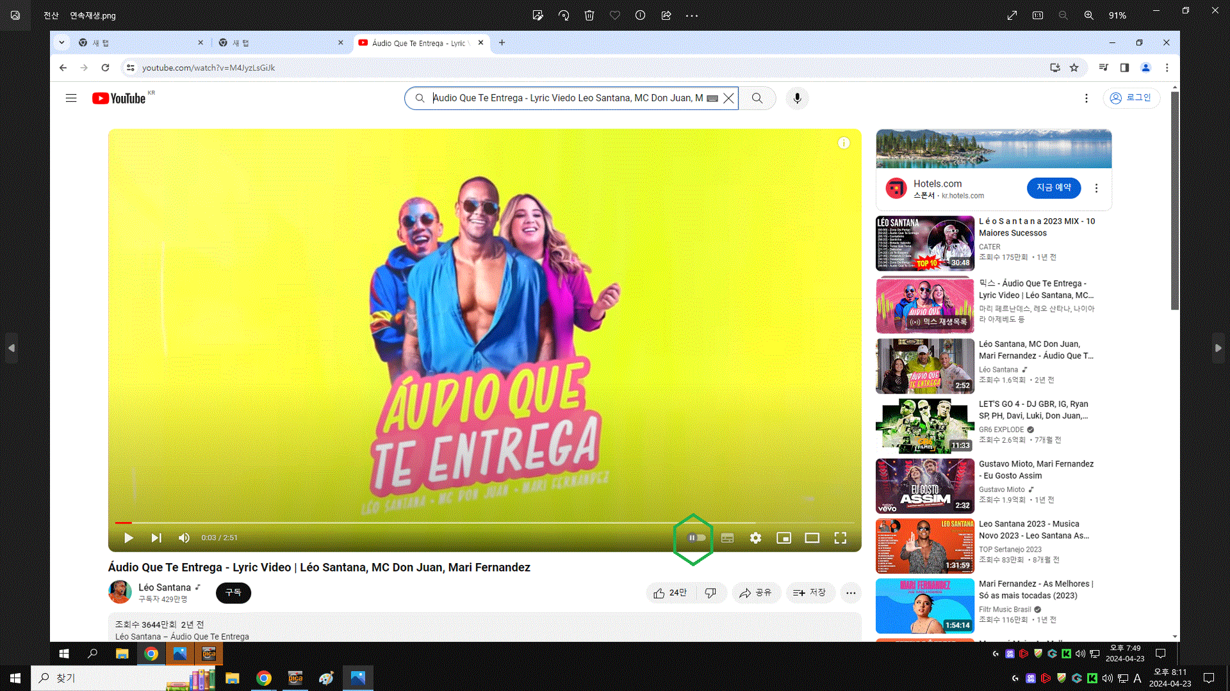Viewport: 1230px width, 691px height.
Task: Zoom in the Photos viewer
Action: click(x=1089, y=15)
